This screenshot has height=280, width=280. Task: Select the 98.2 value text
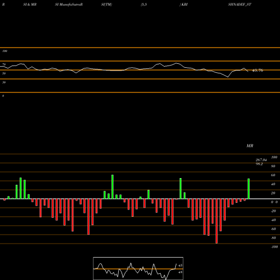click(259, 164)
